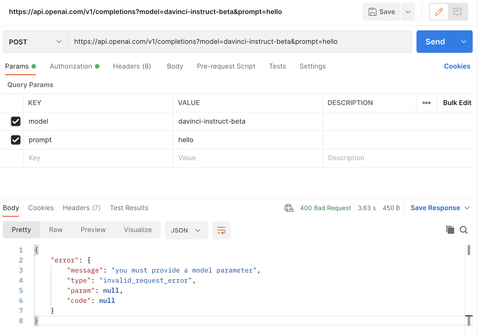
Task: Click the "message" error text line
Action: [164, 270]
